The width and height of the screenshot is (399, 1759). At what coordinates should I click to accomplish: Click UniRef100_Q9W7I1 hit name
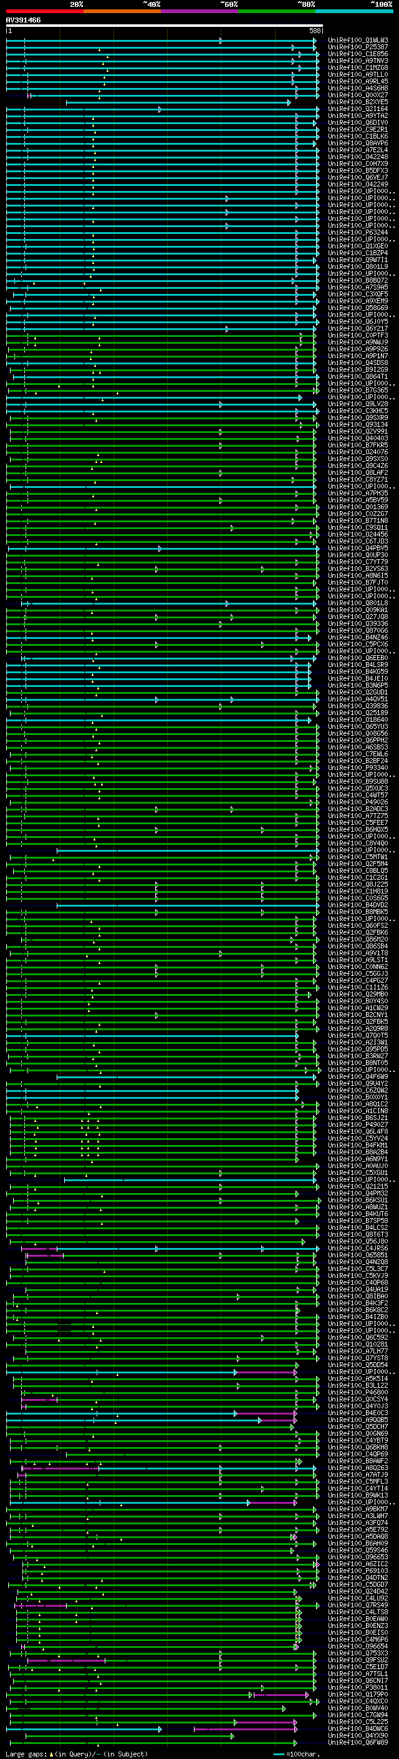coord(358,260)
